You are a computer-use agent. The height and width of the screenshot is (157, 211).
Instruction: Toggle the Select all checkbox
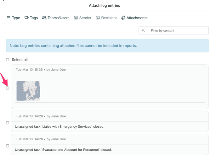pyautogui.click(x=8, y=60)
